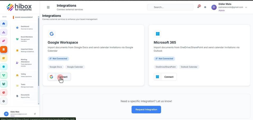Image resolution: width=253 pixels, height=120 pixels.
Task: Select the orange Board Management rail icon
Action: click(3, 49)
